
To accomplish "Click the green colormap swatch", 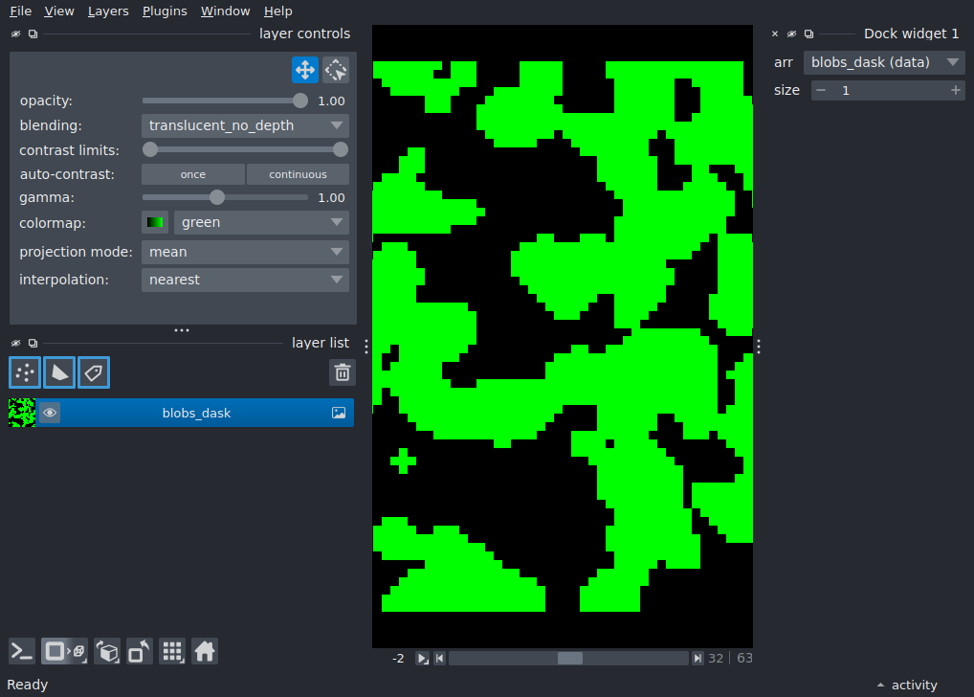I will [x=155, y=222].
